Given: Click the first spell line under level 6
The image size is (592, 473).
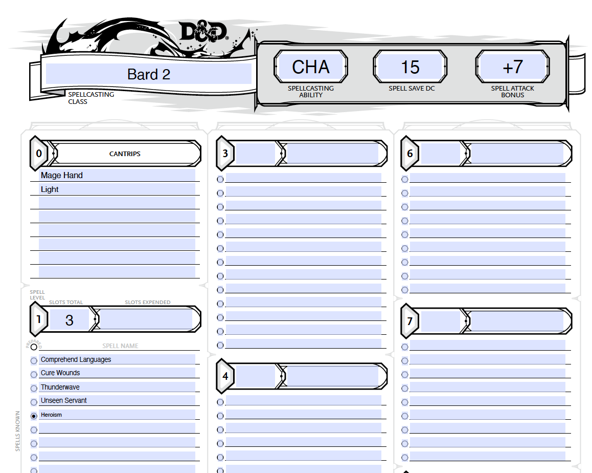Looking at the screenshot, I should pos(487,178).
